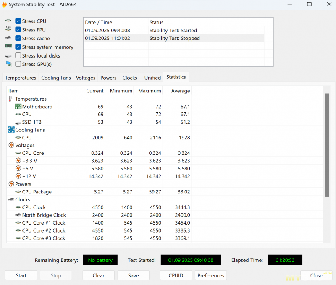
Task: Click the chip icon beside CPU Core voltage row
Action: (18, 153)
